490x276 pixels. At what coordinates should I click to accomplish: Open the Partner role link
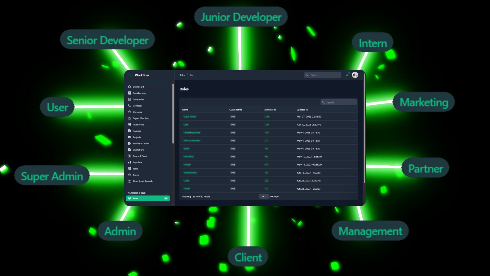click(187, 165)
